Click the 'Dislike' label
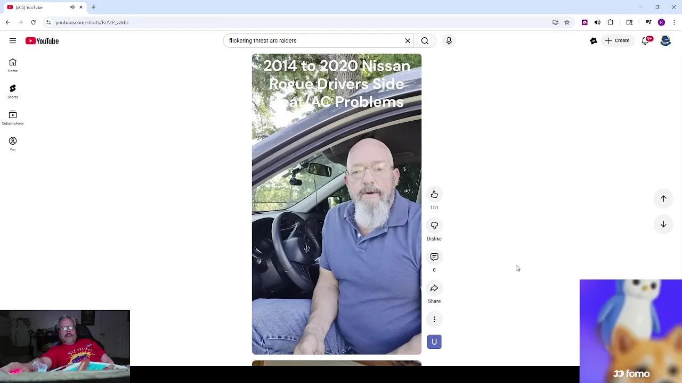The height and width of the screenshot is (383, 682). (x=434, y=239)
